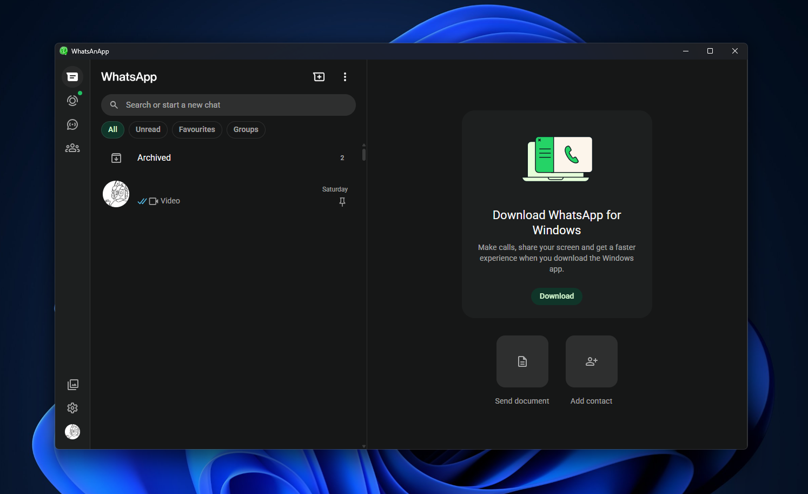Click the Download WhatsApp for Windows heading

click(x=557, y=222)
